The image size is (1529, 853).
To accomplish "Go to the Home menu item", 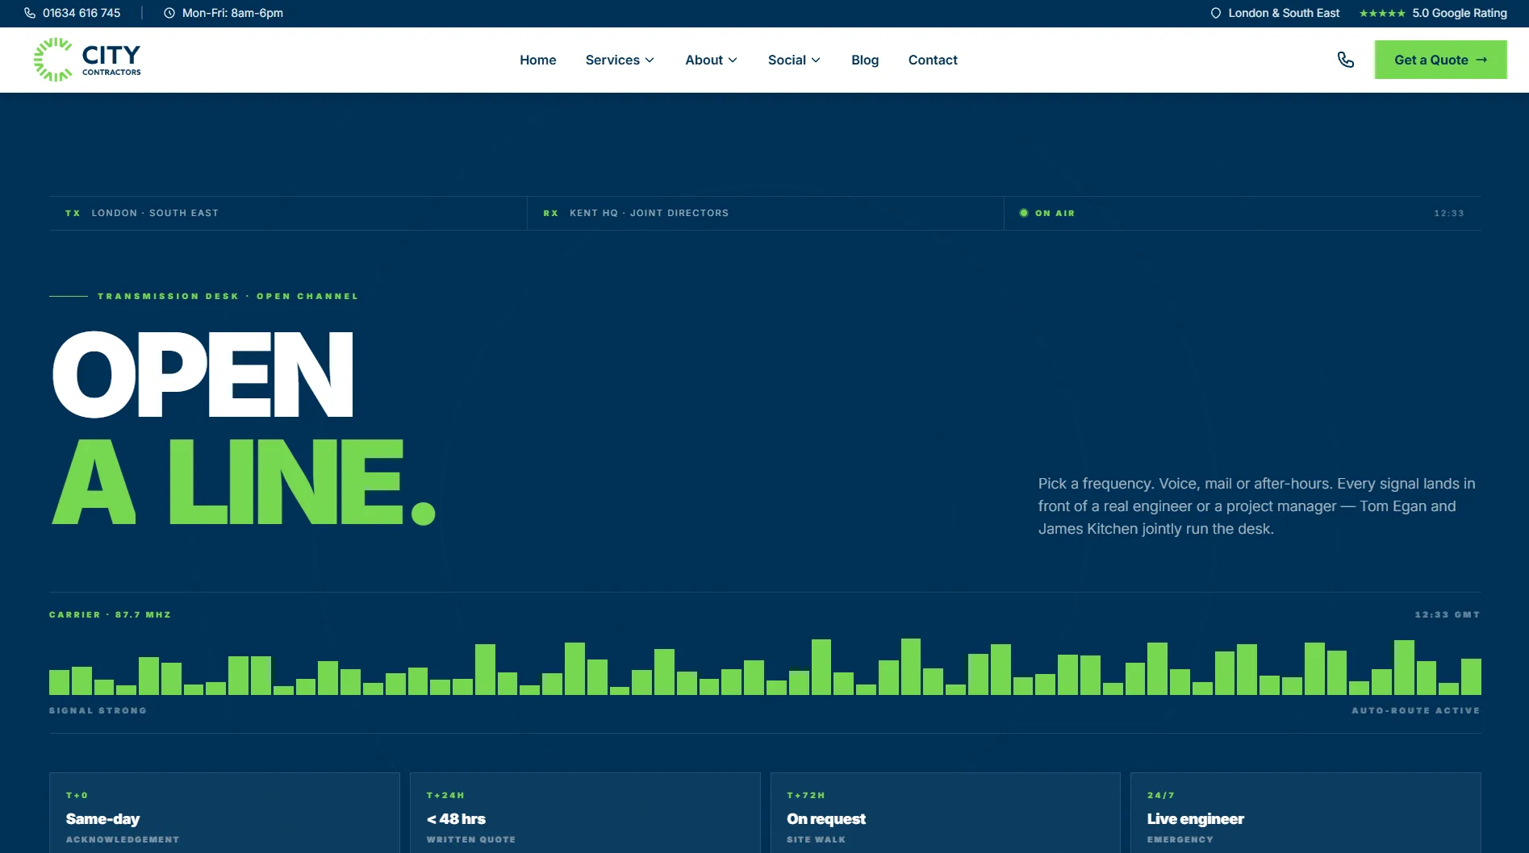I will (538, 60).
